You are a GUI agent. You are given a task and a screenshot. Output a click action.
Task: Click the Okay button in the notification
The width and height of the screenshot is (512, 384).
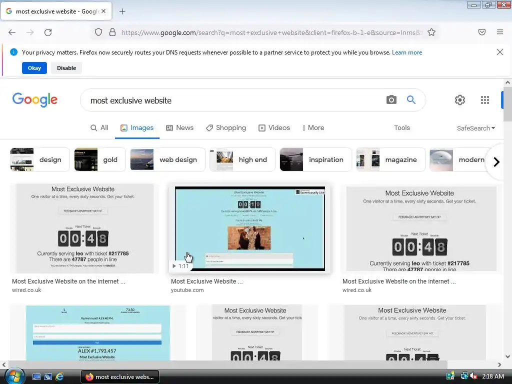(34, 68)
